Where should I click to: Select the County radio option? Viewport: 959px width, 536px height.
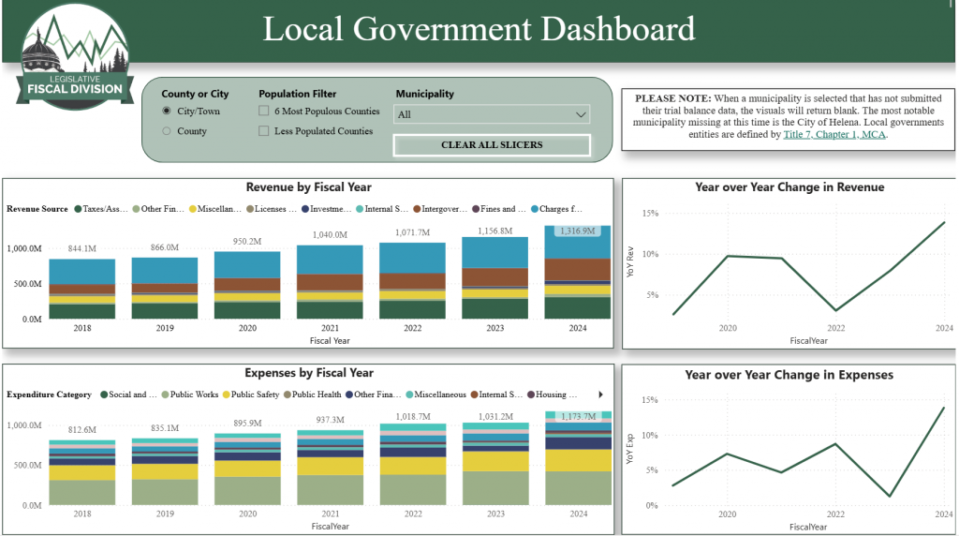click(x=168, y=131)
